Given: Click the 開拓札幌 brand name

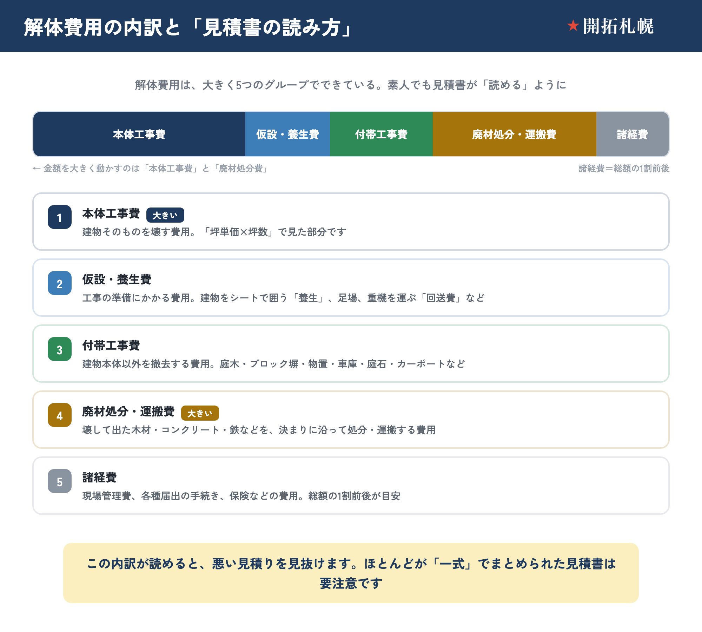Looking at the screenshot, I should (618, 26).
